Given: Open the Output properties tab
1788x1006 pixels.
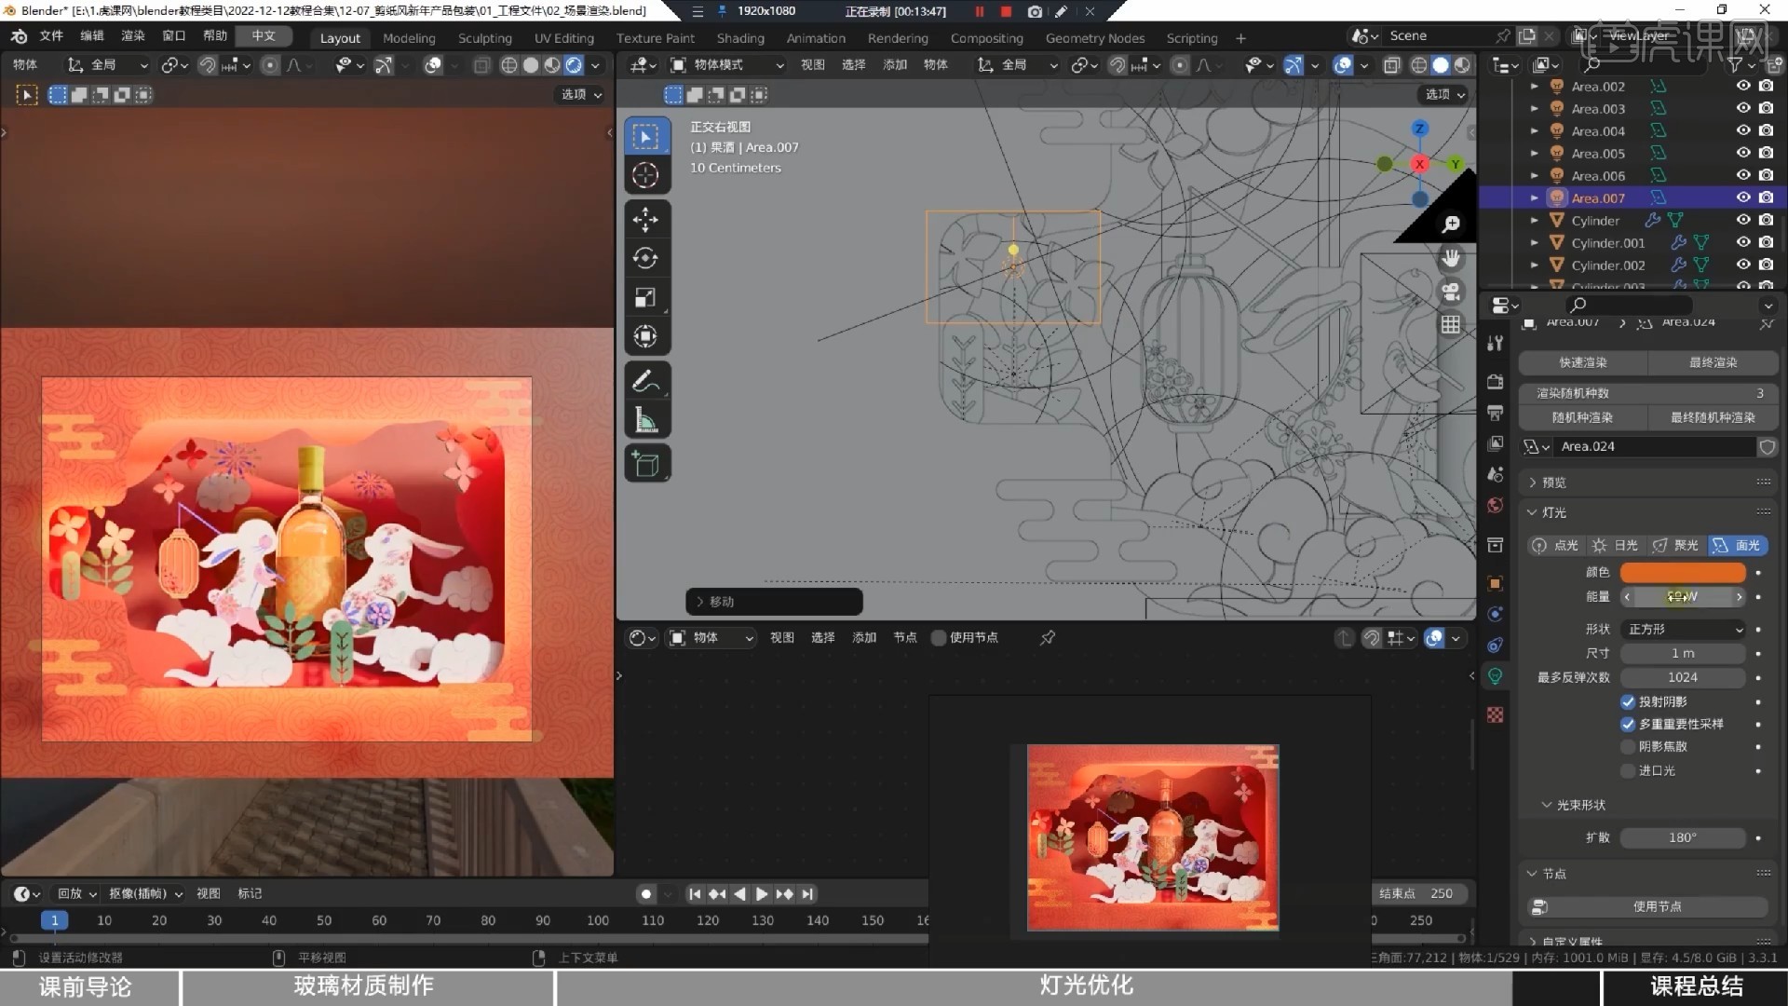Looking at the screenshot, I should pyautogui.click(x=1496, y=413).
